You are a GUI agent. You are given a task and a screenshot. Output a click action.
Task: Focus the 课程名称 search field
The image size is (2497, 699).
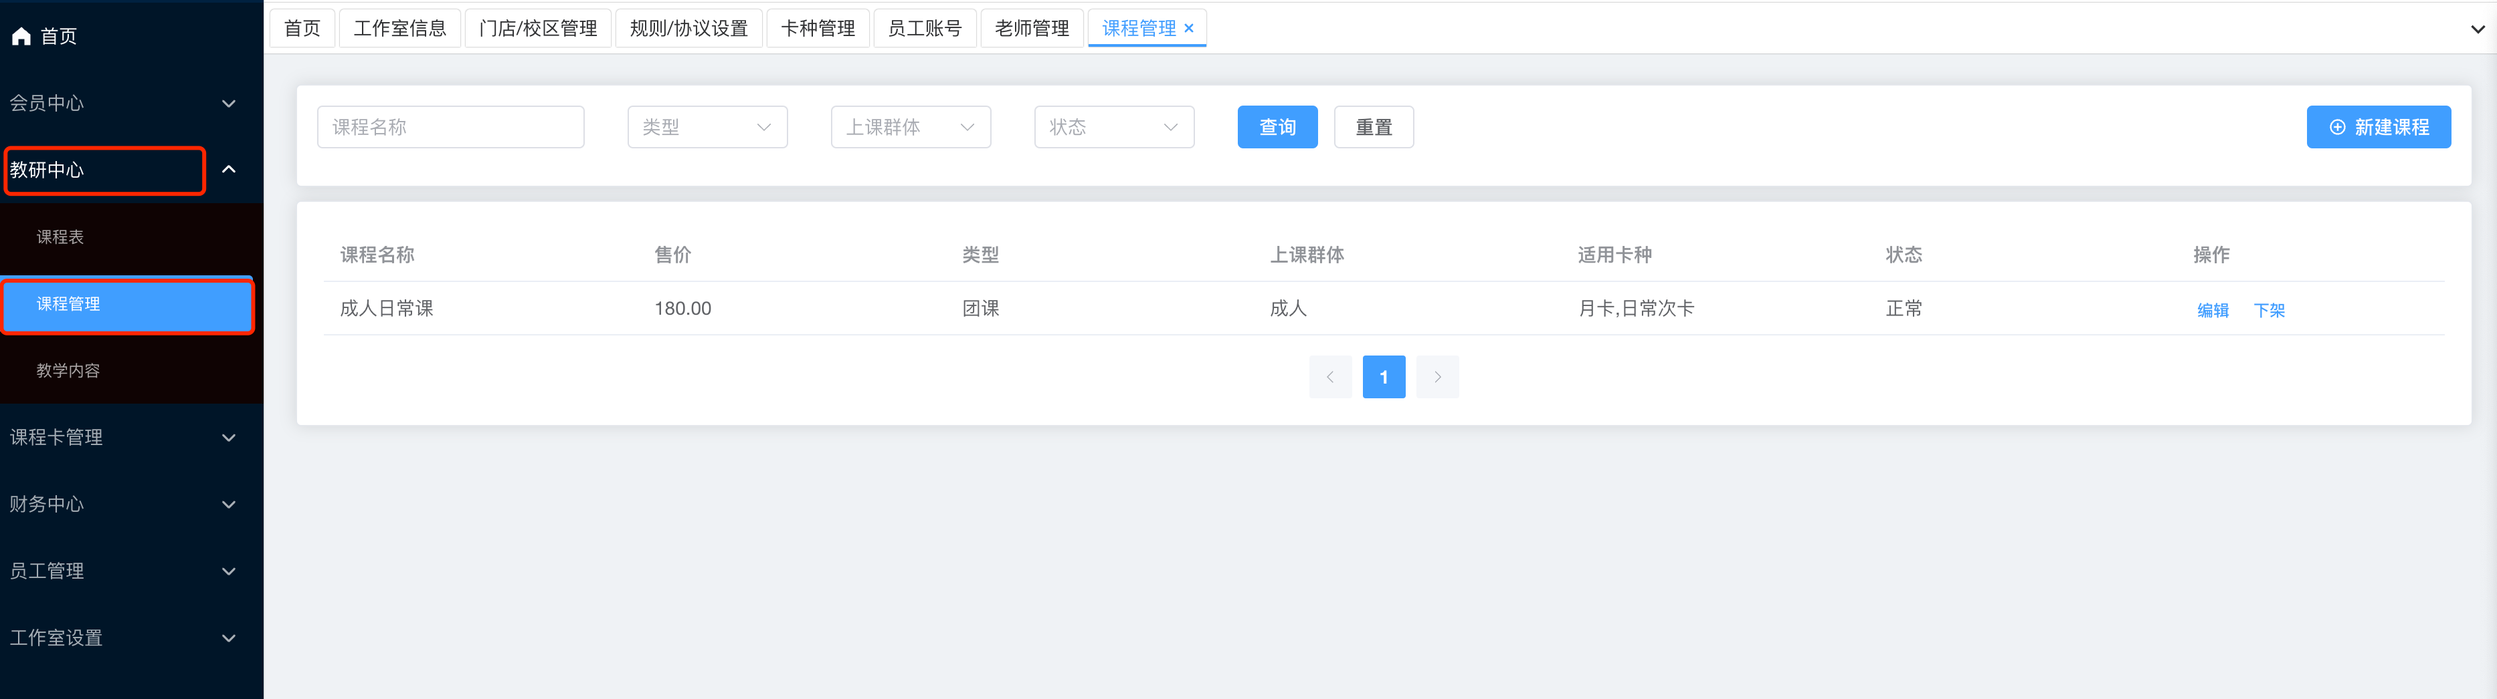click(451, 127)
